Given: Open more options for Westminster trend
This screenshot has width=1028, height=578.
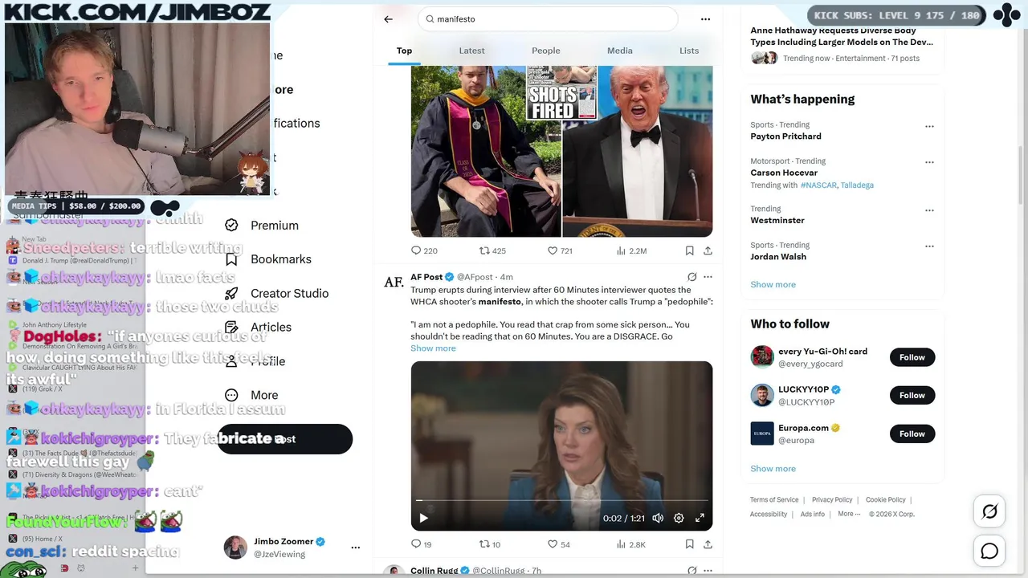Looking at the screenshot, I should tap(929, 210).
